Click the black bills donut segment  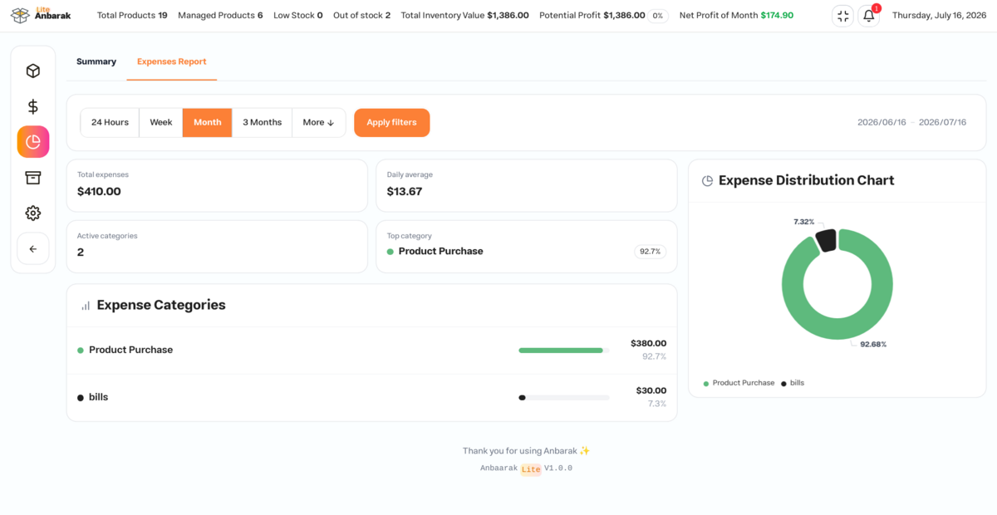pyautogui.click(x=825, y=241)
